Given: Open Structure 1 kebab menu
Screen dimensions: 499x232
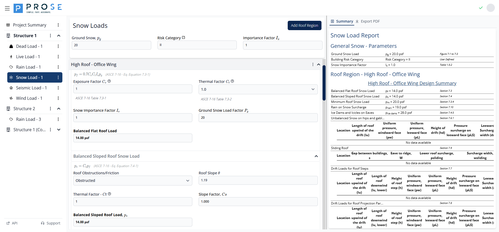Looking at the screenshot, I should pos(50,36).
